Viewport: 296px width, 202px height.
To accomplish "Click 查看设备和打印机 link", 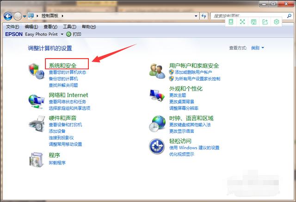I will [x=65, y=125].
